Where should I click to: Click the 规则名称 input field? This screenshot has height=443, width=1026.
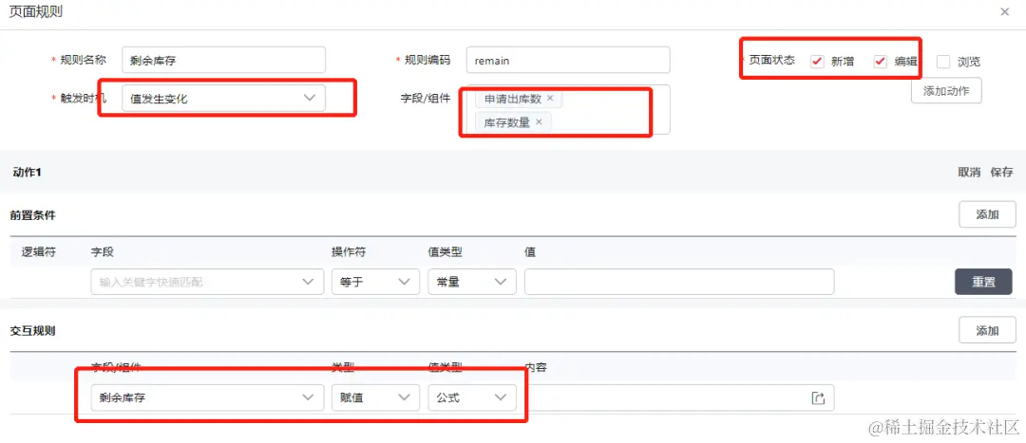tap(223, 60)
